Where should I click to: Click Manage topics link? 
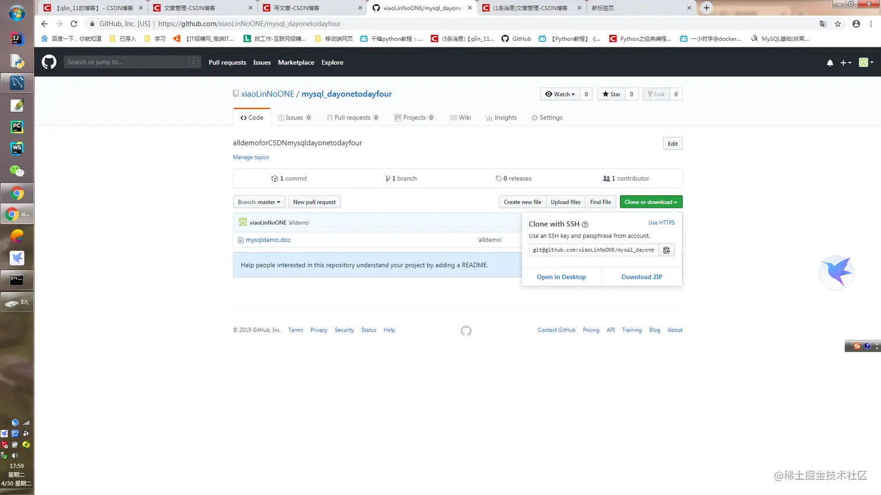click(x=251, y=157)
